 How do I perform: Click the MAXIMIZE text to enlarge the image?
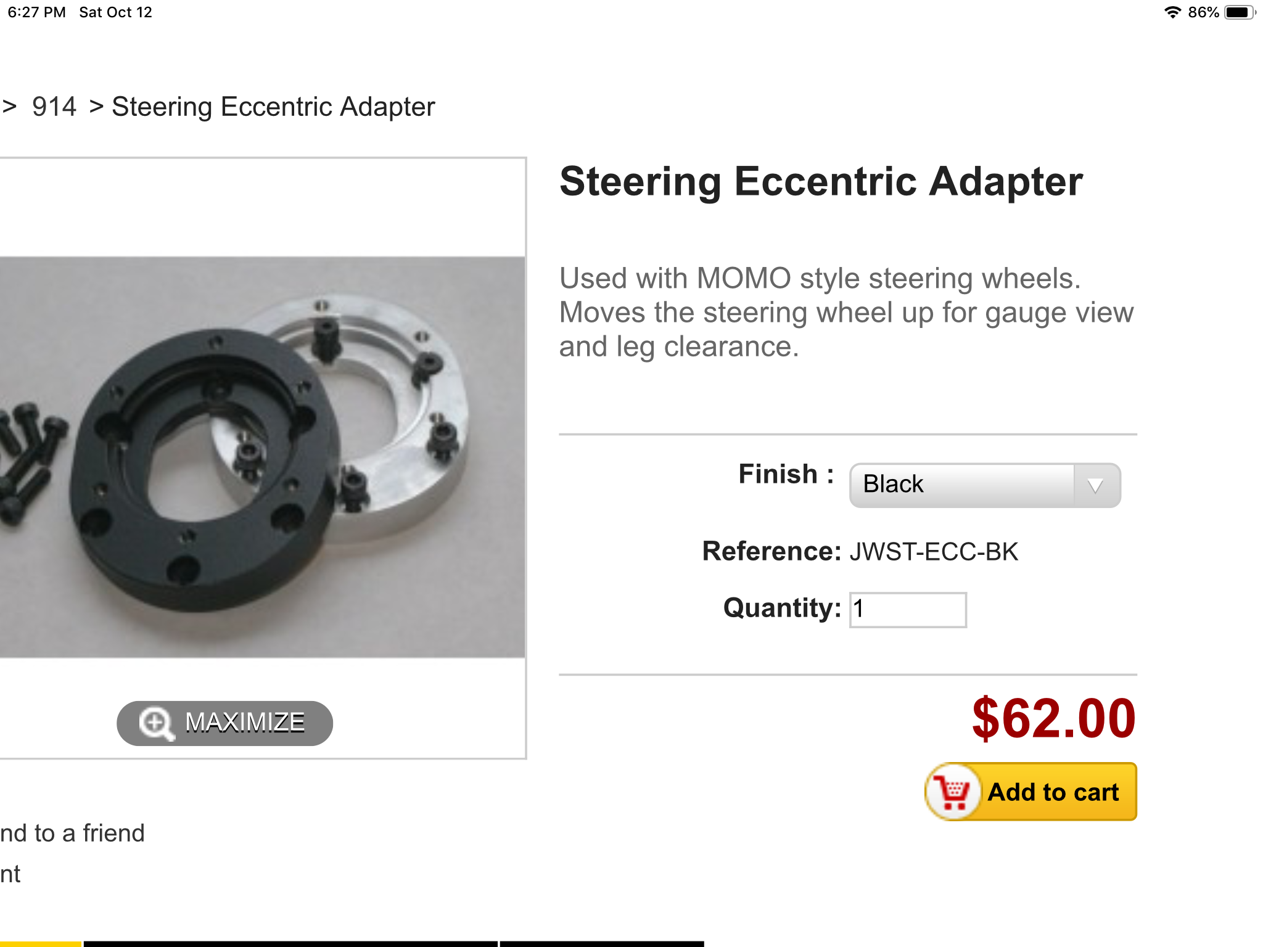[x=245, y=723]
